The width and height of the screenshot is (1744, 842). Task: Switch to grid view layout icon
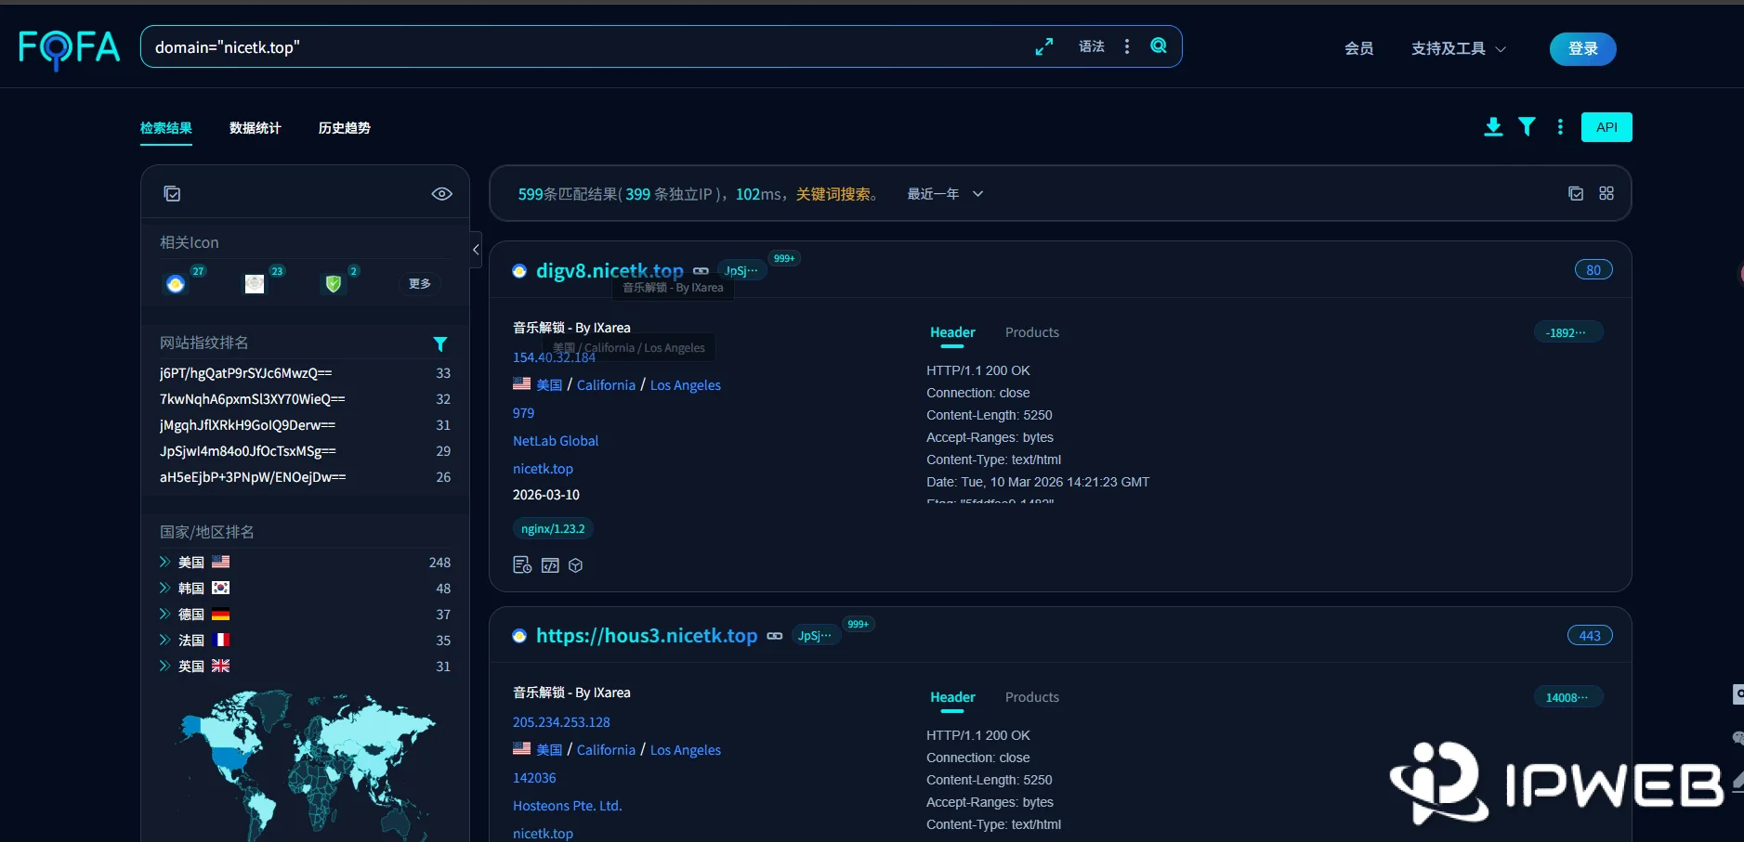coord(1606,193)
